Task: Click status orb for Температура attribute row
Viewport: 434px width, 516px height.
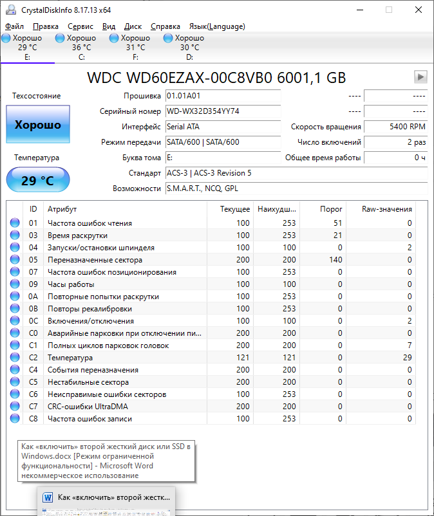Action: tap(15, 357)
